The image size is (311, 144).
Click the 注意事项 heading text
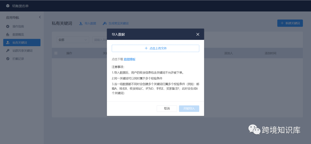coord(118,67)
